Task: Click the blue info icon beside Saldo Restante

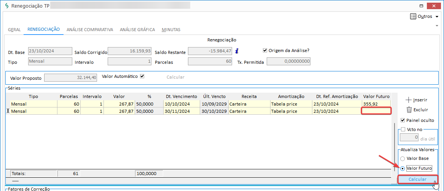Action: (237, 51)
